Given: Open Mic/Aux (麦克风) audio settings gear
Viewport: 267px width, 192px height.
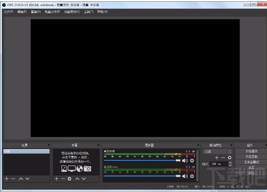Looking at the screenshot, I should click(x=192, y=176).
